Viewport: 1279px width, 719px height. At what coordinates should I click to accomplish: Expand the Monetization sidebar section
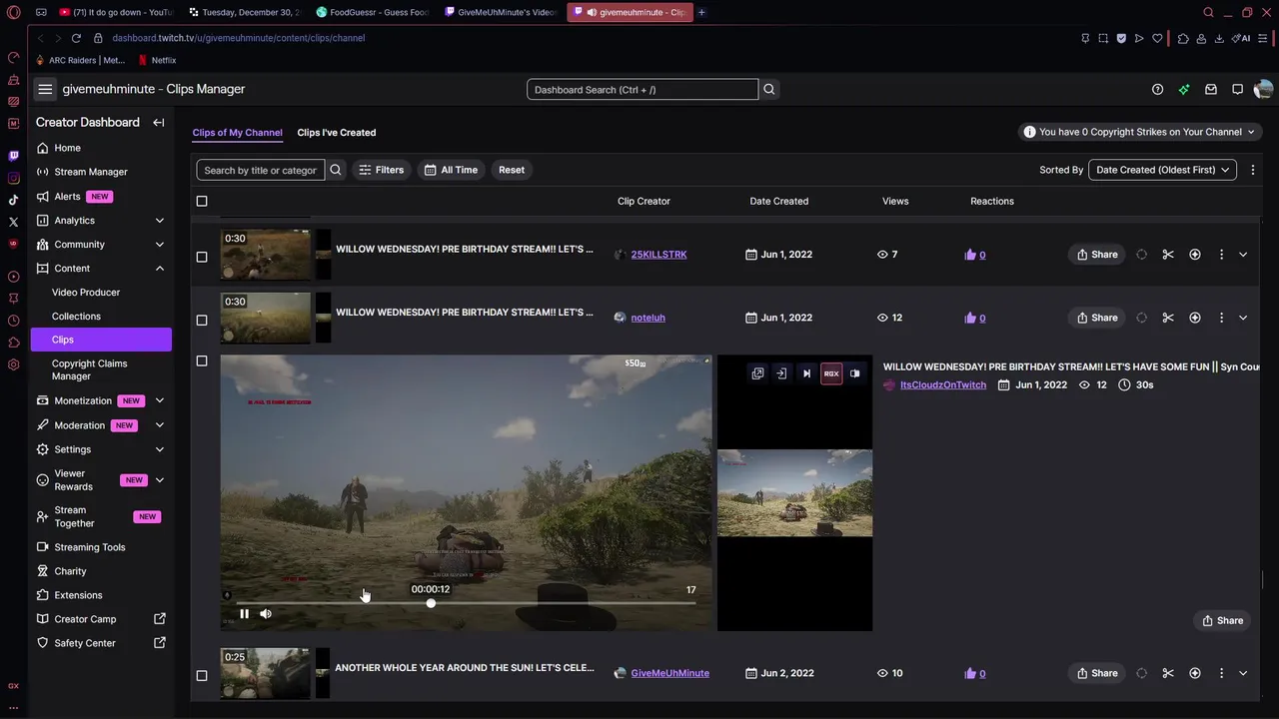pyautogui.click(x=159, y=400)
